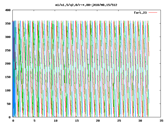Click the red legend line sample
Viewport: 166px width, 124px height.
tap(153, 13)
